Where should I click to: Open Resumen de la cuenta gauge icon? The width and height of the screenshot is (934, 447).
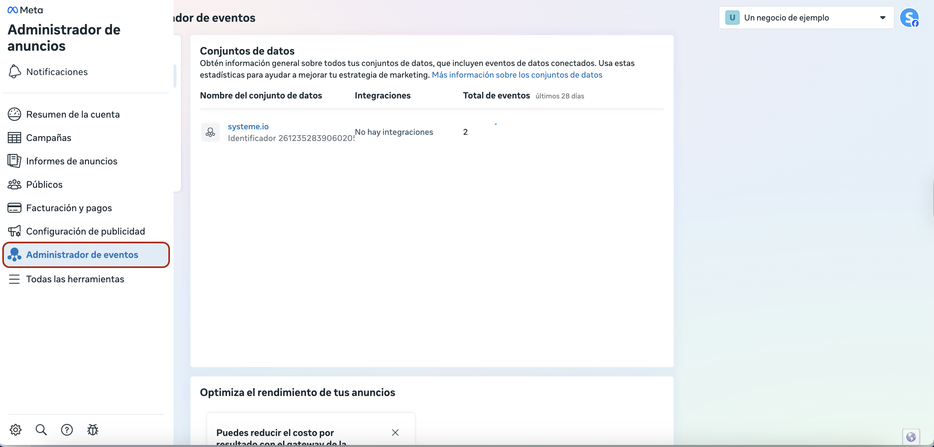pyautogui.click(x=15, y=114)
